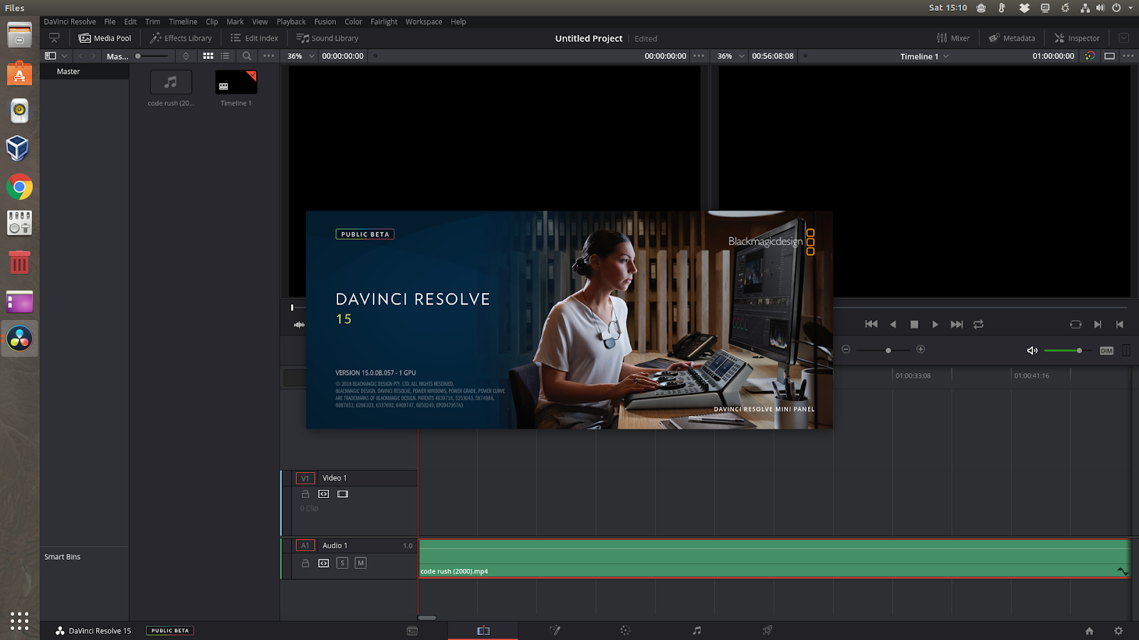Viewport: 1139px width, 640px height.
Task: Open the Fairlight music note page icon
Action: [x=697, y=631]
